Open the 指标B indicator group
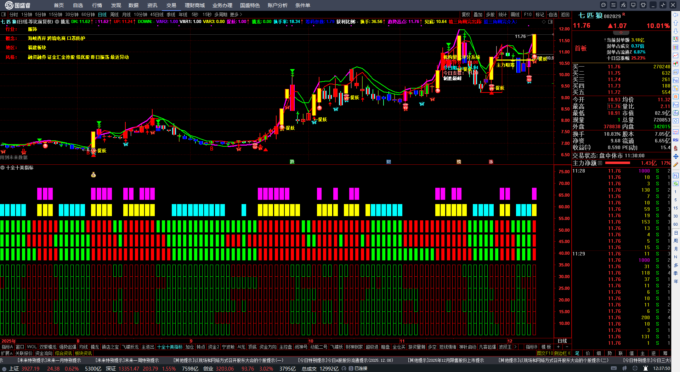The width and height of the screenshot is (680, 372). (531, 347)
